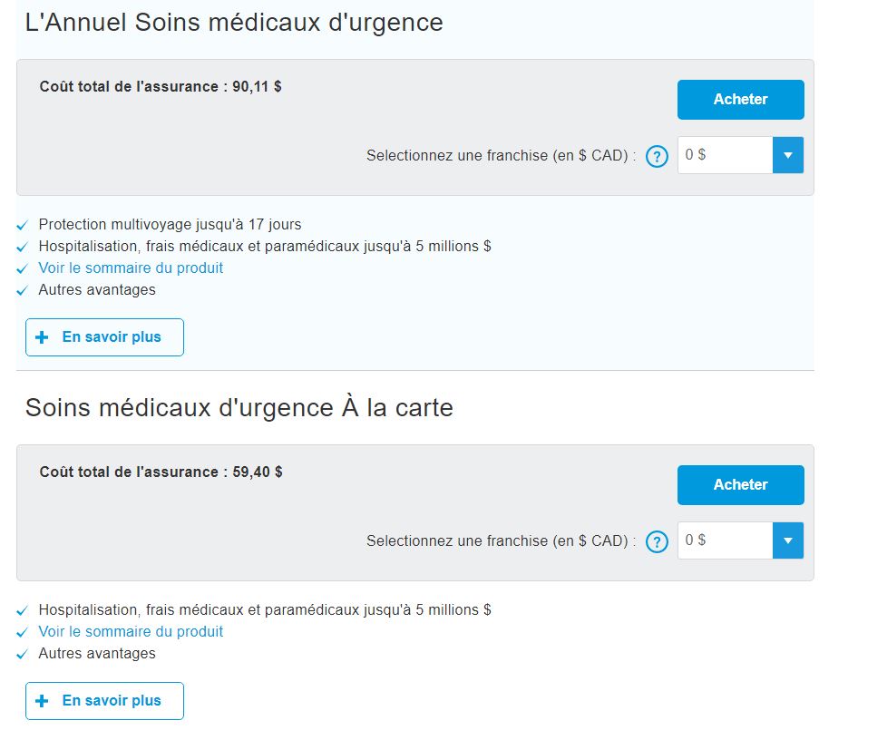Click the help icon in the À la carte section
The height and width of the screenshot is (730, 887).
(x=657, y=541)
